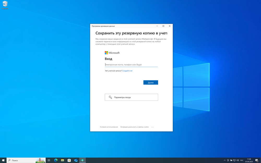261x163 pixels.
Task: Click the key icon in Параметры входа
Action: (110, 97)
